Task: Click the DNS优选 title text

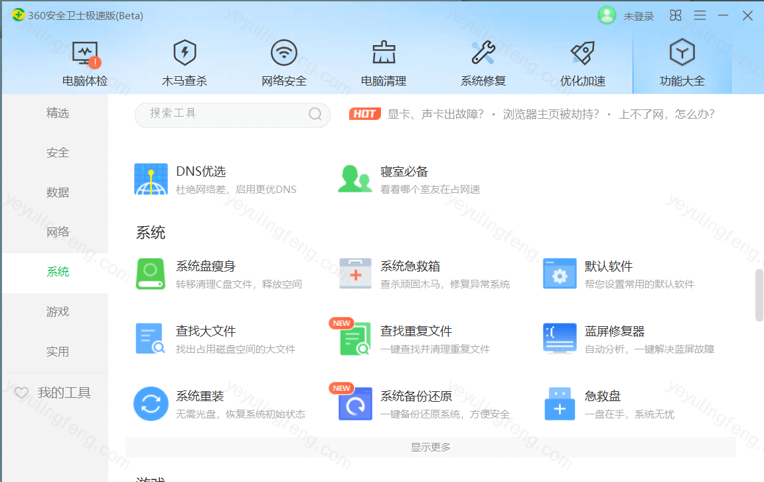Action: (200, 171)
